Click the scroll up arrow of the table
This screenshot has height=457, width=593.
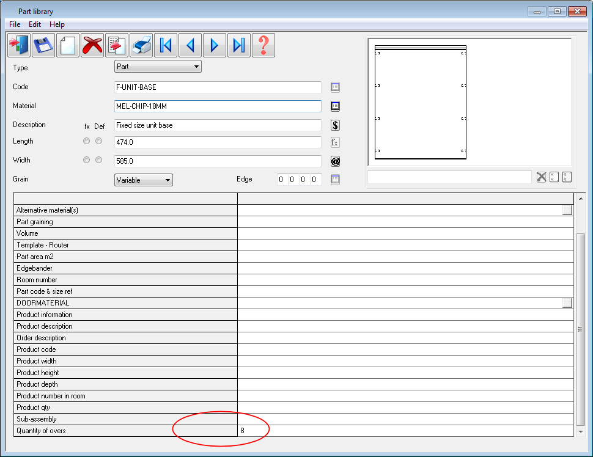tap(581, 199)
